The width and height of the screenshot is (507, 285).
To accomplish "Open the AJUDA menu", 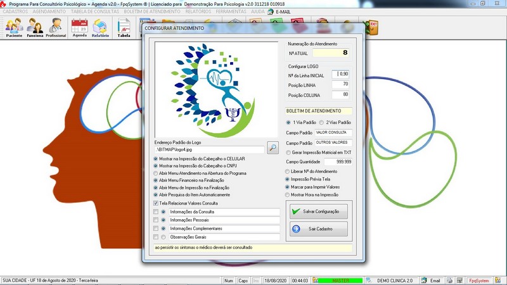I will tap(258, 11).
